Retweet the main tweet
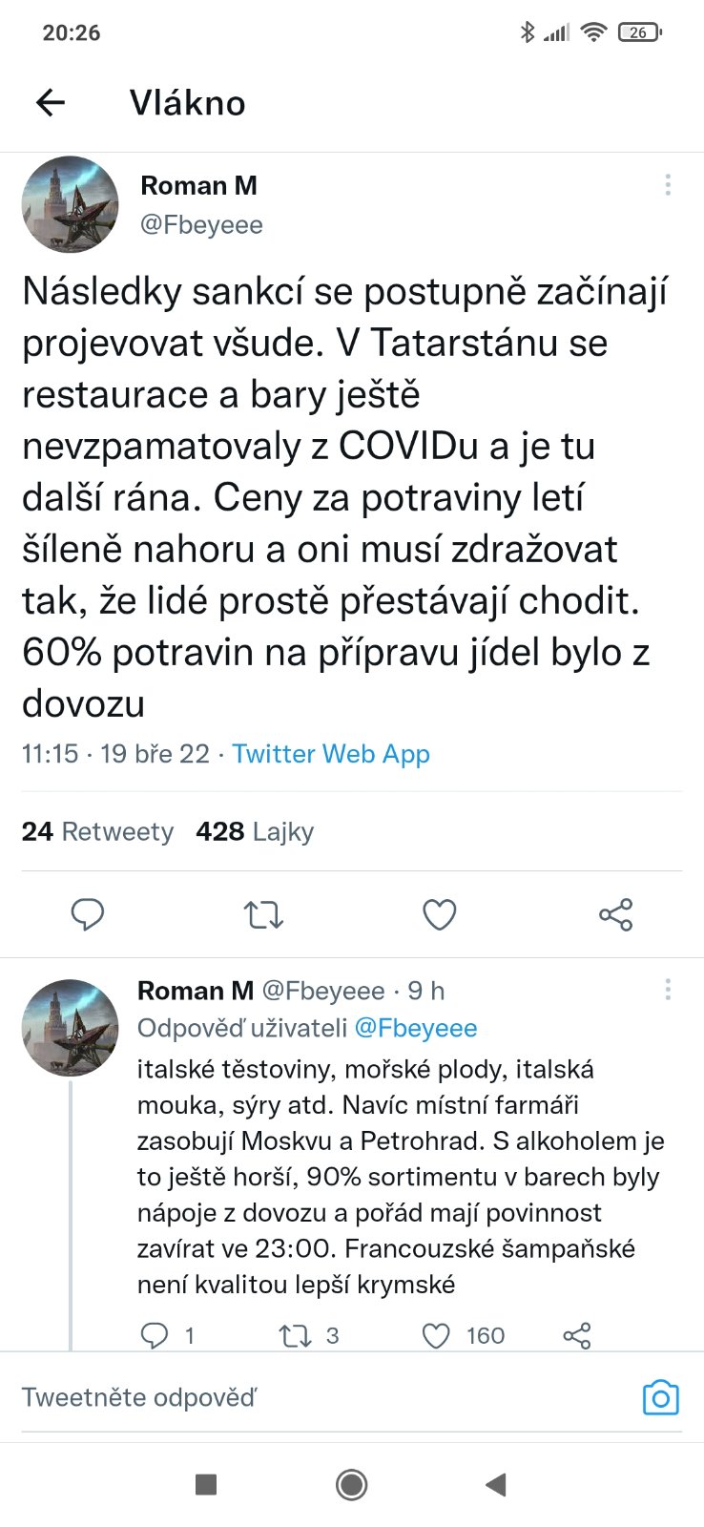Screen dimensions: 704x1527 pos(263,914)
